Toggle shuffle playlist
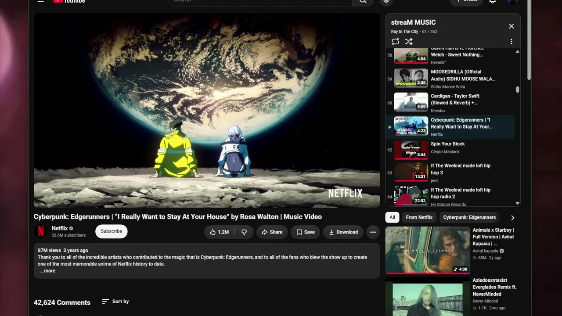562x316 pixels. tap(409, 42)
